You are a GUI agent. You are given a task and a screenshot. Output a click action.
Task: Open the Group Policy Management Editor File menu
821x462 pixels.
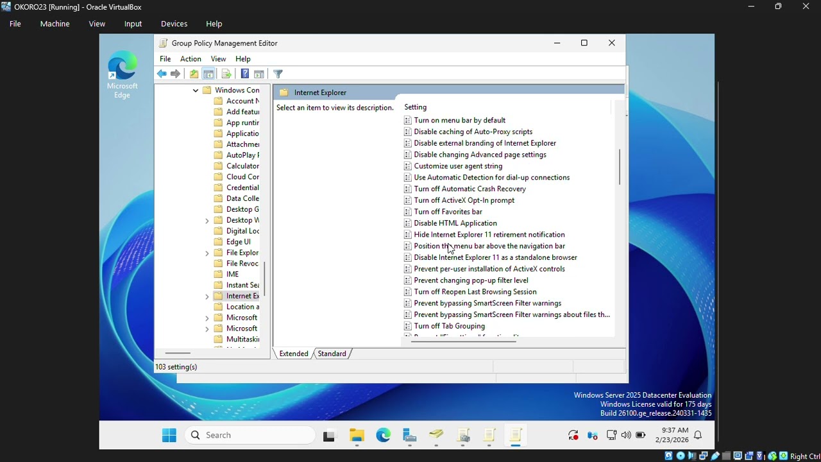coord(165,59)
